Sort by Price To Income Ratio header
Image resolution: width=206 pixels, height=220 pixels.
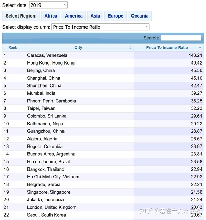tap(169, 47)
